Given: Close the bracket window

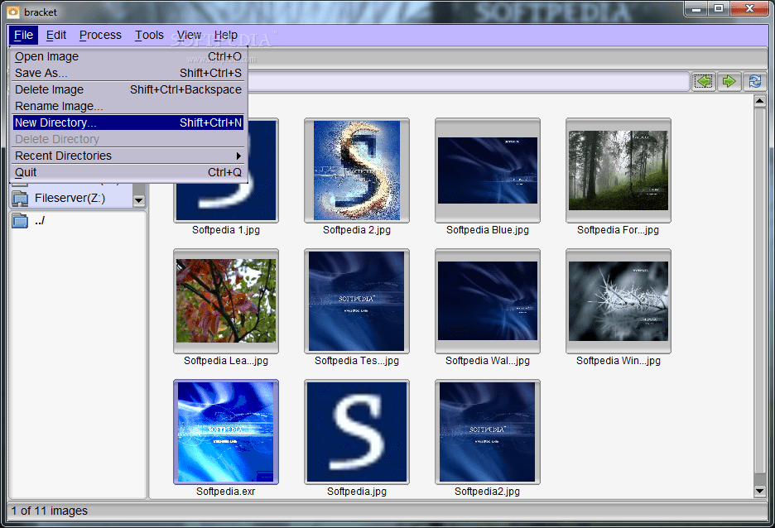Looking at the screenshot, I should [749, 8].
